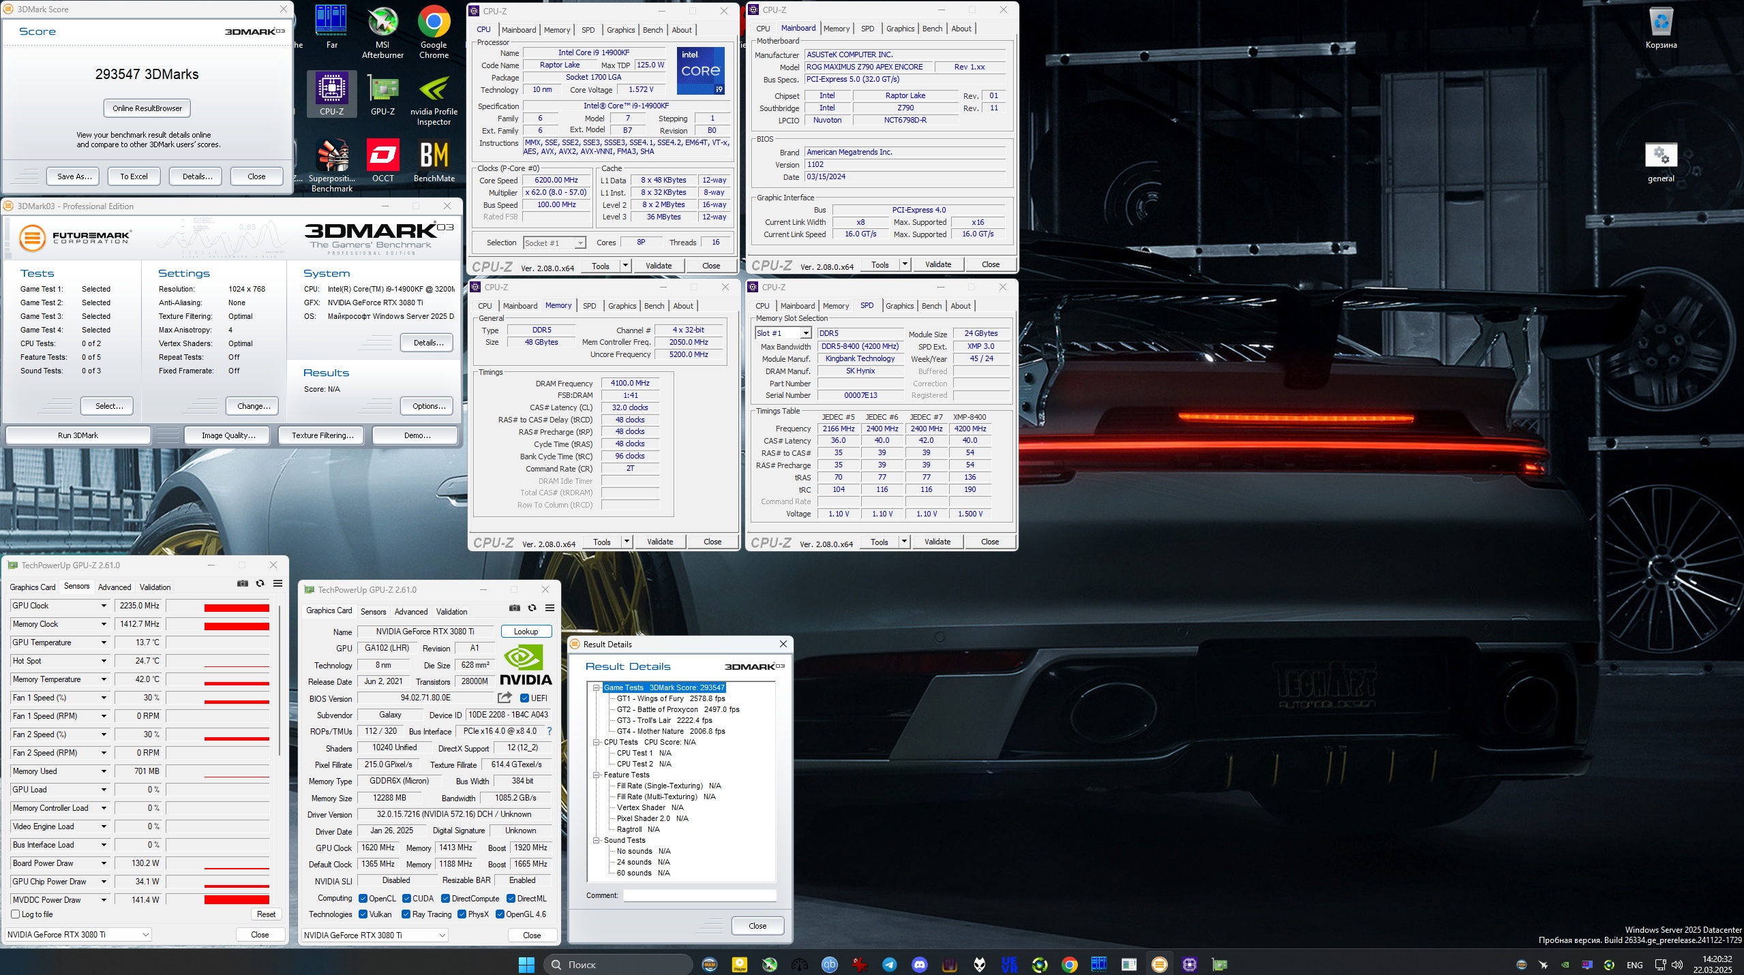Toggle UEFI checkbox in GPU-Z
This screenshot has height=975, width=1744.
click(524, 698)
